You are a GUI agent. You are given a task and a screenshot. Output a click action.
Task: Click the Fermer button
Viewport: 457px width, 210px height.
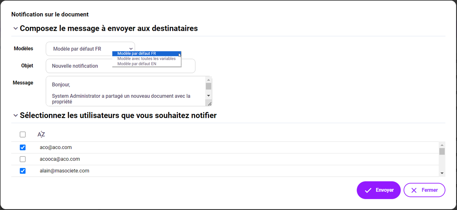tap(424, 190)
